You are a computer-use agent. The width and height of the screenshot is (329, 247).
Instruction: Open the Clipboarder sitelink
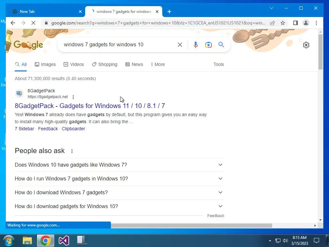[x=74, y=129]
